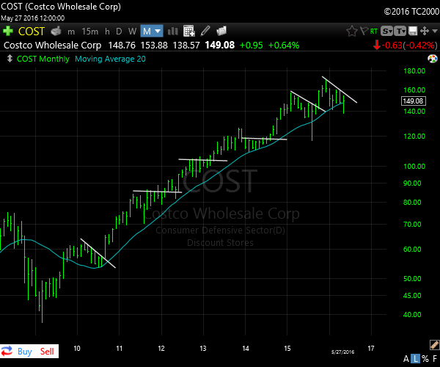
Task: Click the year 15 time axis label
Action: (x=287, y=349)
